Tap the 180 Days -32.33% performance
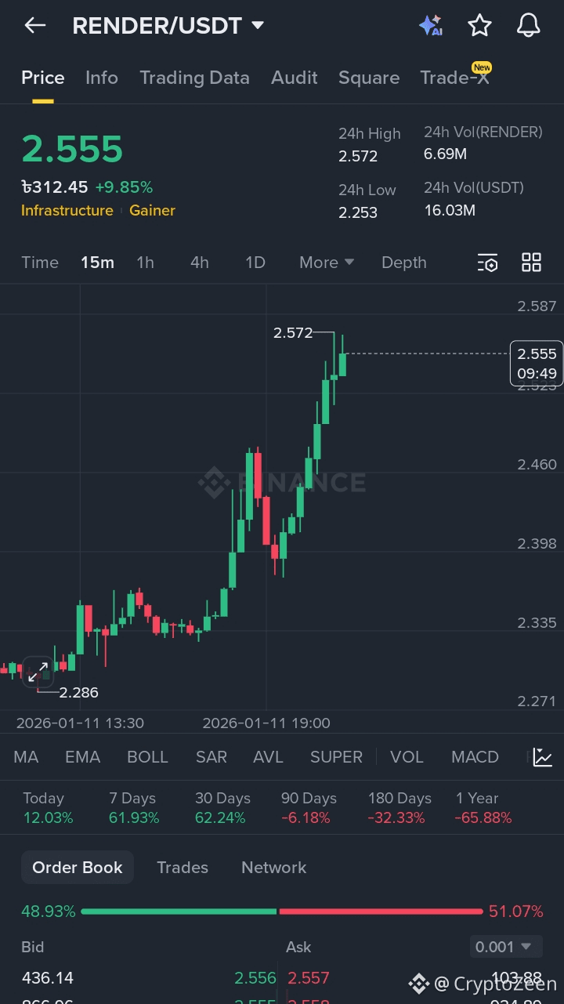Image resolution: width=564 pixels, height=1004 pixels. tap(399, 808)
